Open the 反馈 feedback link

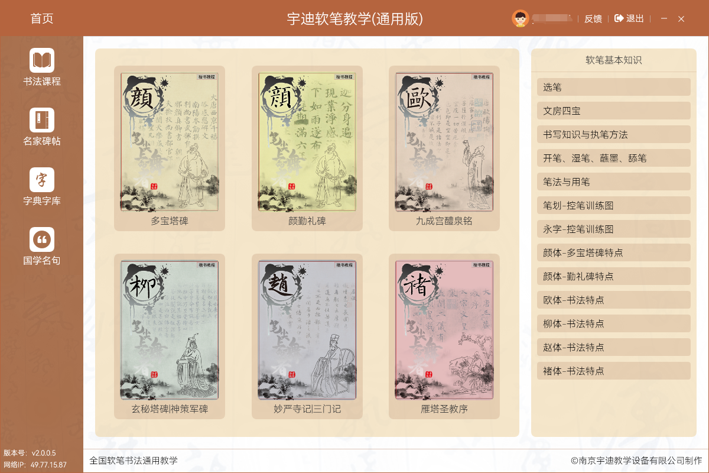pyautogui.click(x=593, y=19)
